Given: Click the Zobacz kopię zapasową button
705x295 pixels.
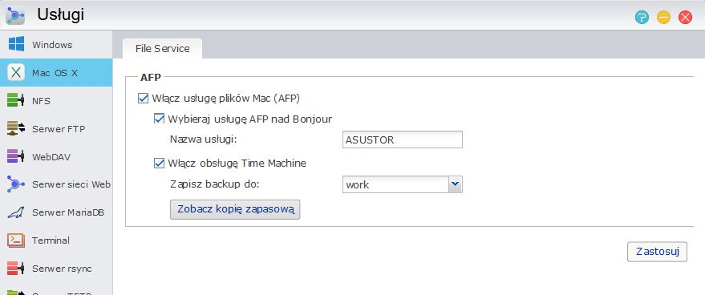Looking at the screenshot, I should pyautogui.click(x=235, y=209).
